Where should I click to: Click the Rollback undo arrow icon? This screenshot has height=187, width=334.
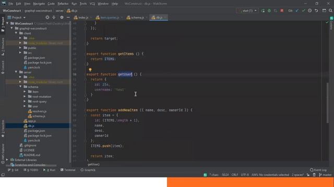317,10
